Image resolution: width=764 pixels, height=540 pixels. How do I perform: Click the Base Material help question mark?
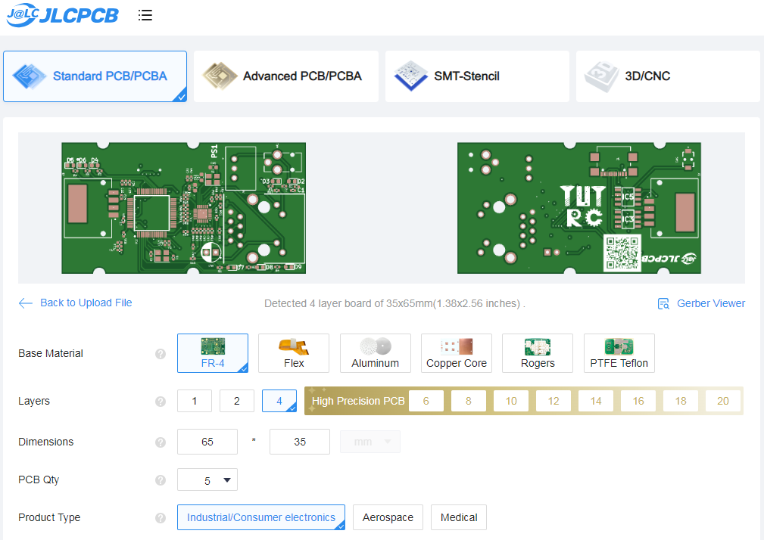point(160,353)
